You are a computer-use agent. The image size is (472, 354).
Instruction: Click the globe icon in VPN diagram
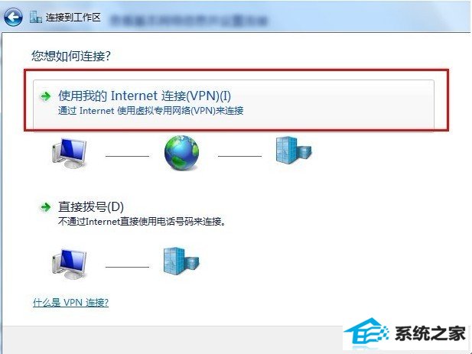(x=181, y=152)
